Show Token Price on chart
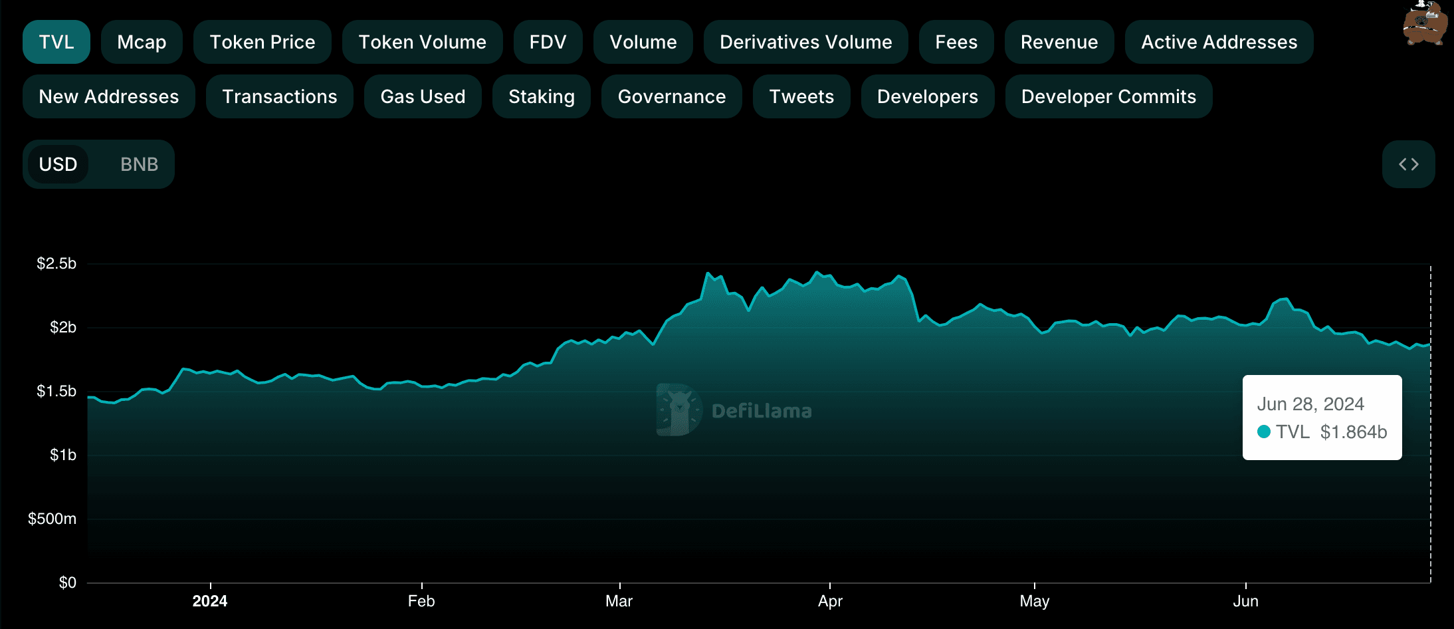 (262, 42)
